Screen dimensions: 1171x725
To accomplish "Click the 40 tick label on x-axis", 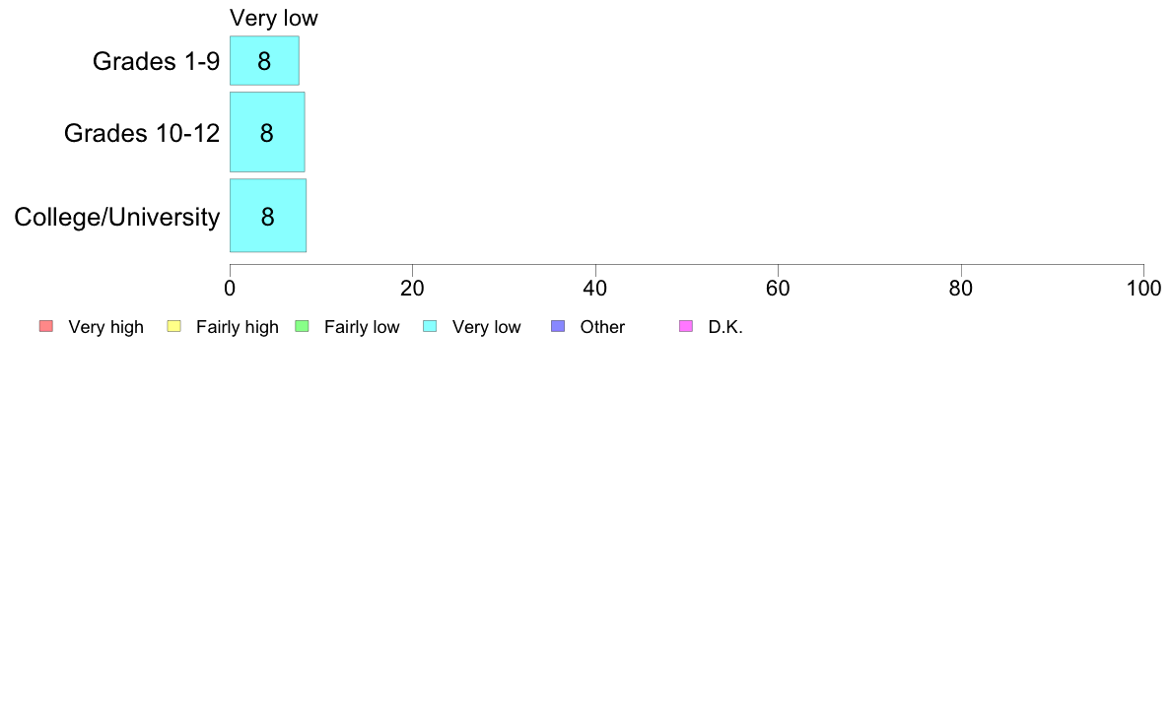I will [x=595, y=289].
